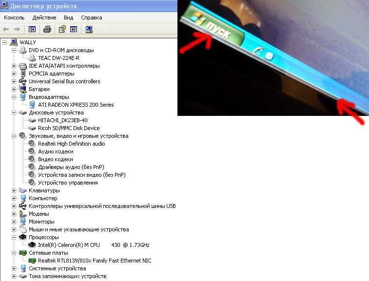Expand Universal Serial Bus controllers branch
This screenshot has width=369, height=281.
[x=14, y=81]
